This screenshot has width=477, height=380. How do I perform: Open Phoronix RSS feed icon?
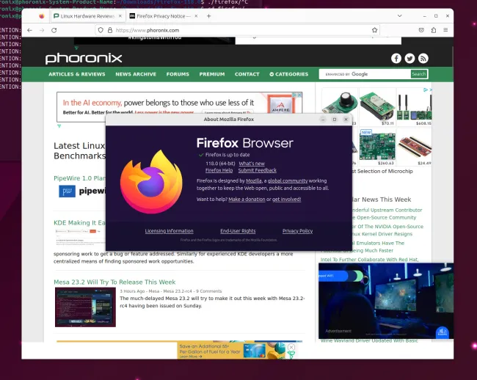[423, 59]
